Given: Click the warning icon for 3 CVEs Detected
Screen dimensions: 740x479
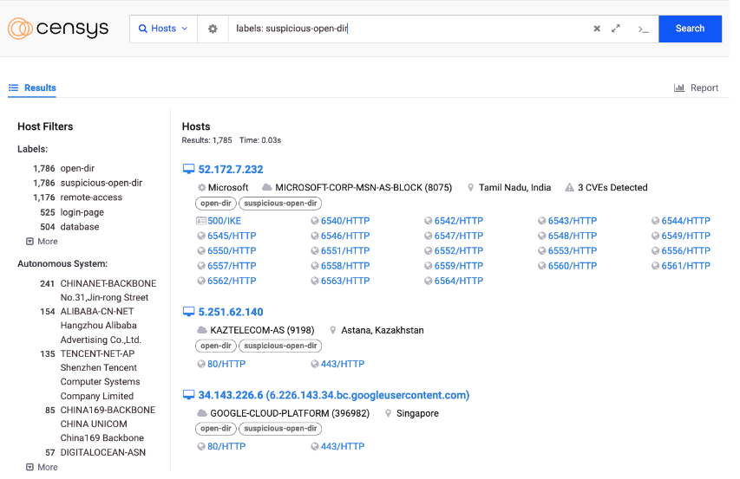Looking at the screenshot, I should coord(569,187).
